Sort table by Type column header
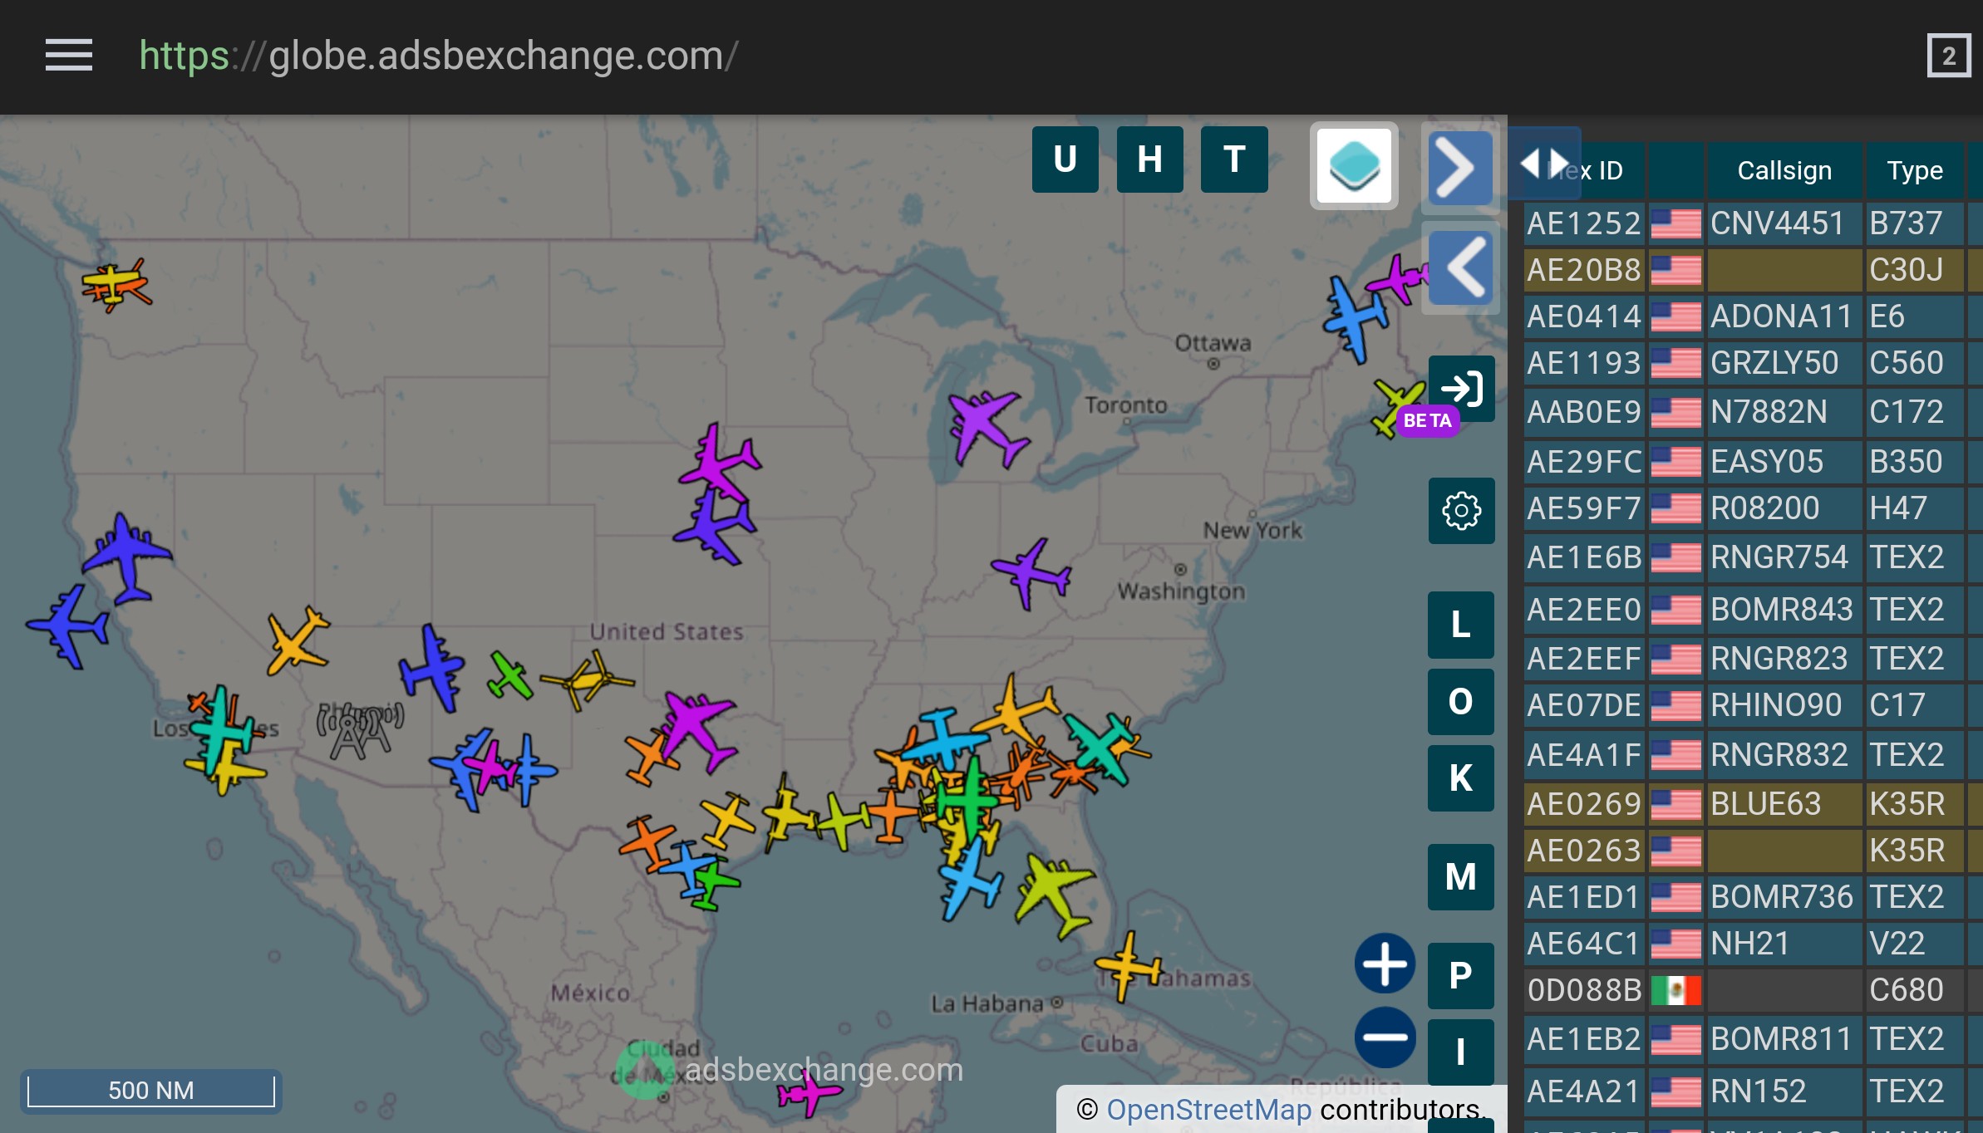 tap(1914, 170)
